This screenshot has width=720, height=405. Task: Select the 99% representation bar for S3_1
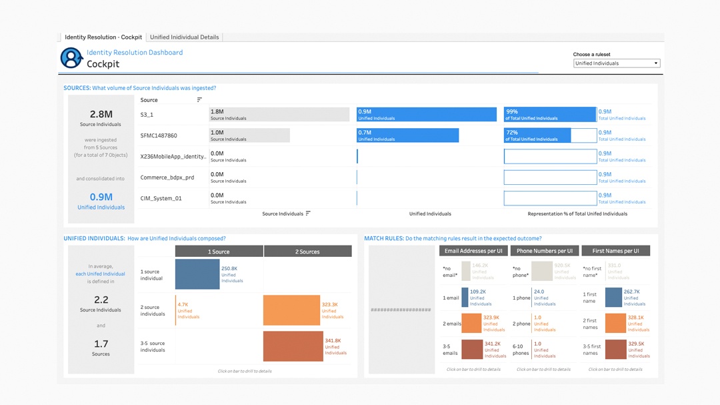tap(549, 115)
